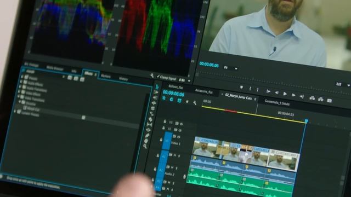This screenshot has width=351, height=197.
Task: Toggle nest sequences insert mode
Action: click(x=164, y=99)
